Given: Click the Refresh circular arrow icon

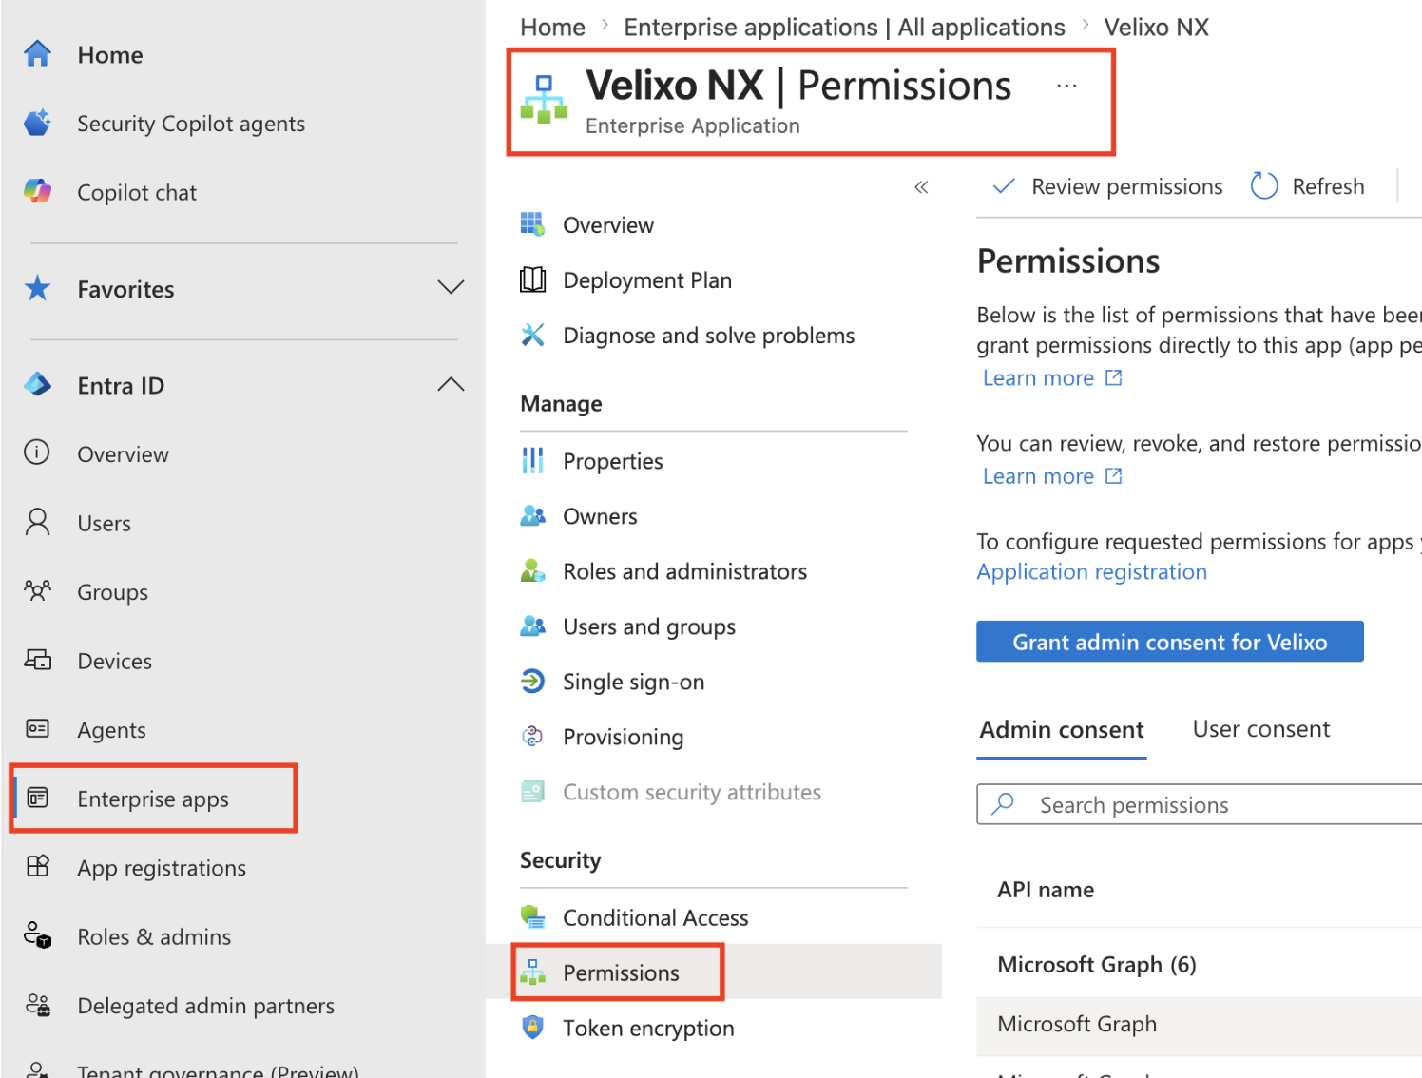Looking at the screenshot, I should (1264, 186).
